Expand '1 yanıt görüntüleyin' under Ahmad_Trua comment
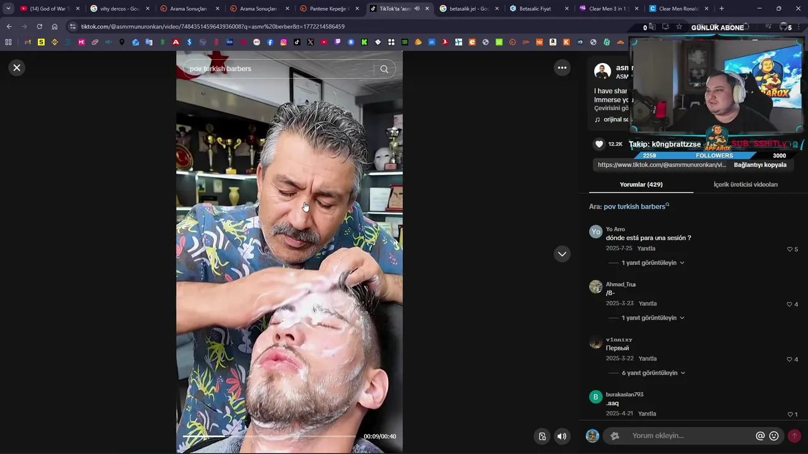 coord(653,318)
